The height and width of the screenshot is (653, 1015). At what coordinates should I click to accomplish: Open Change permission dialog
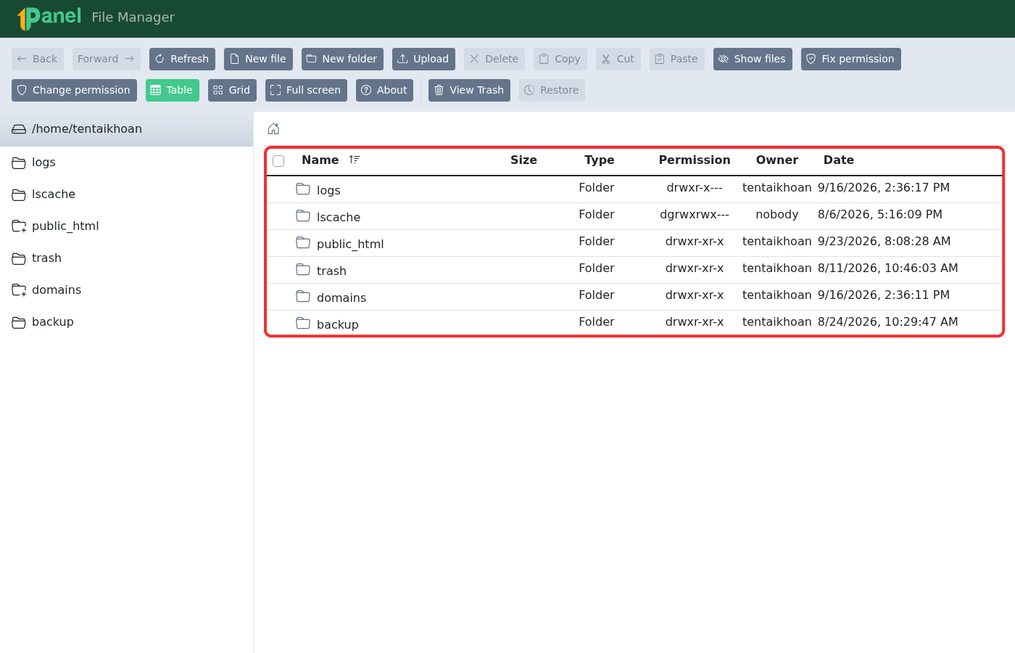[74, 90]
